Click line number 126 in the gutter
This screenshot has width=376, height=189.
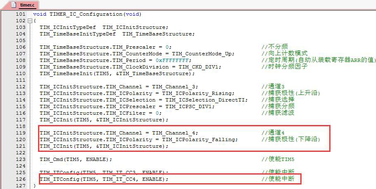(x=21, y=179)
